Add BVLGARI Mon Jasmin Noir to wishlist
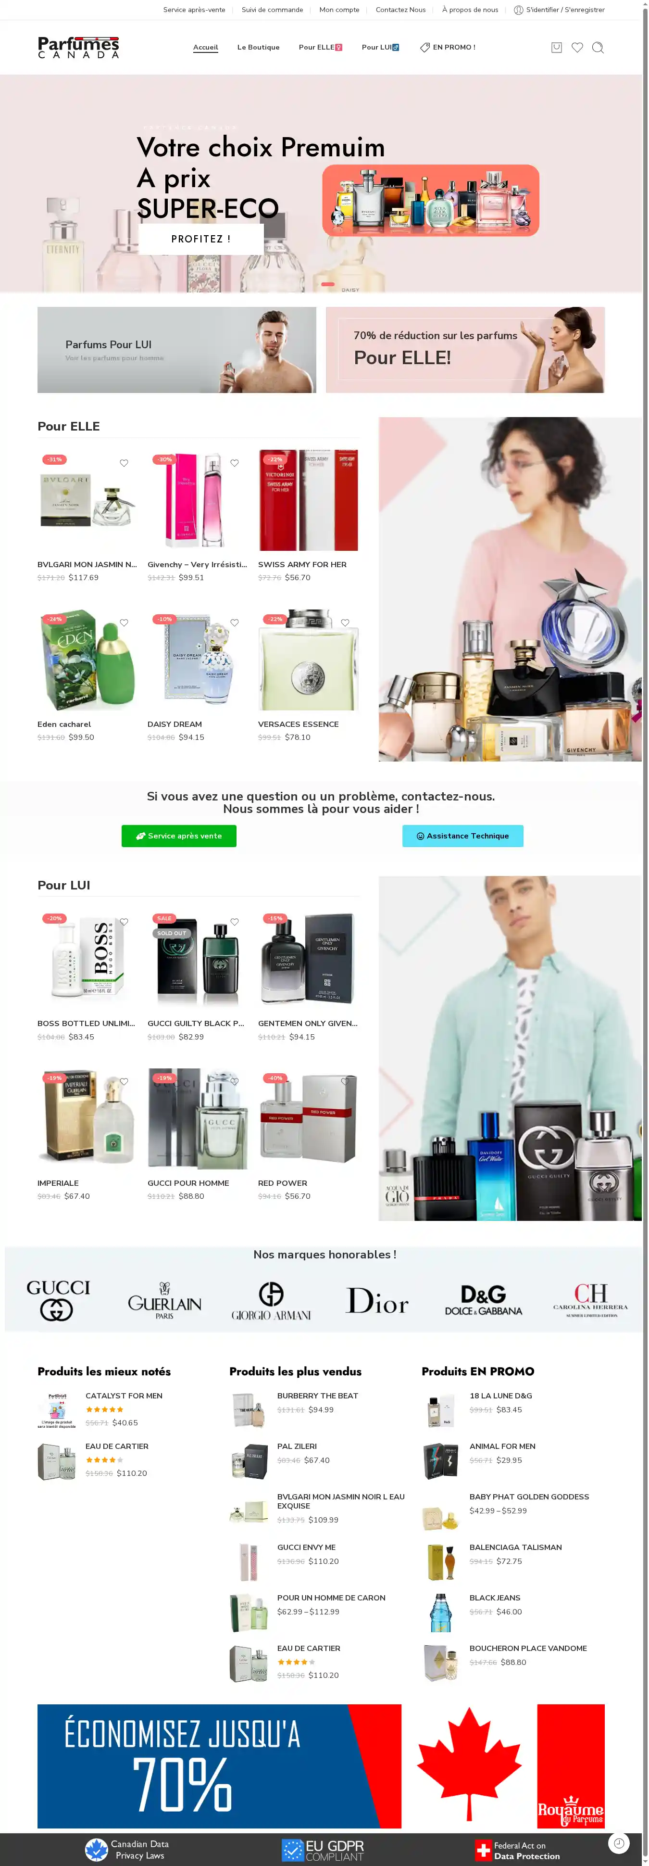 click(124, 463)
